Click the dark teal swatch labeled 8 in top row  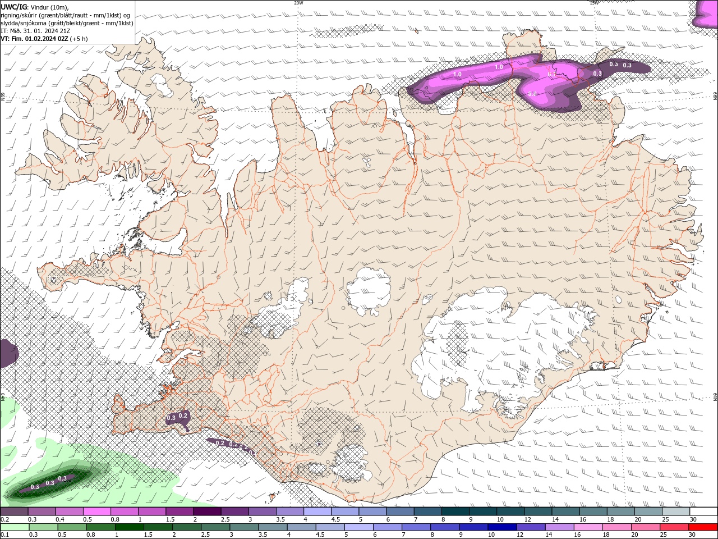(455, 511)
